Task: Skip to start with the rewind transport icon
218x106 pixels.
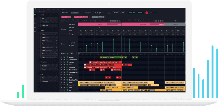Action: coord(95,13)
